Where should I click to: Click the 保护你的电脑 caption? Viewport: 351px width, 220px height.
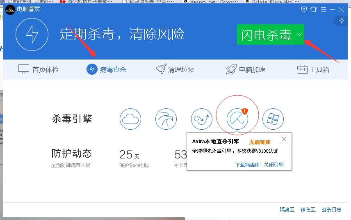[x=134, y=165]
